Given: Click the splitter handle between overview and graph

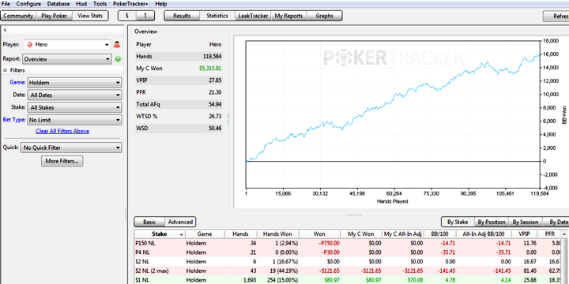Looking at the screenshot, I should pyautogui.click(x=228, y=120).
